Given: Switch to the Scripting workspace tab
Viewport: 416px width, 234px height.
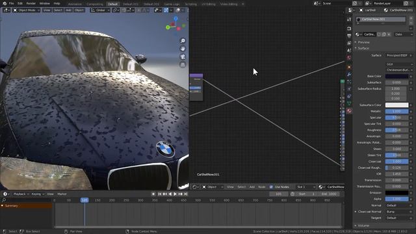Looking at the screenshot, I should coord(190,4).
